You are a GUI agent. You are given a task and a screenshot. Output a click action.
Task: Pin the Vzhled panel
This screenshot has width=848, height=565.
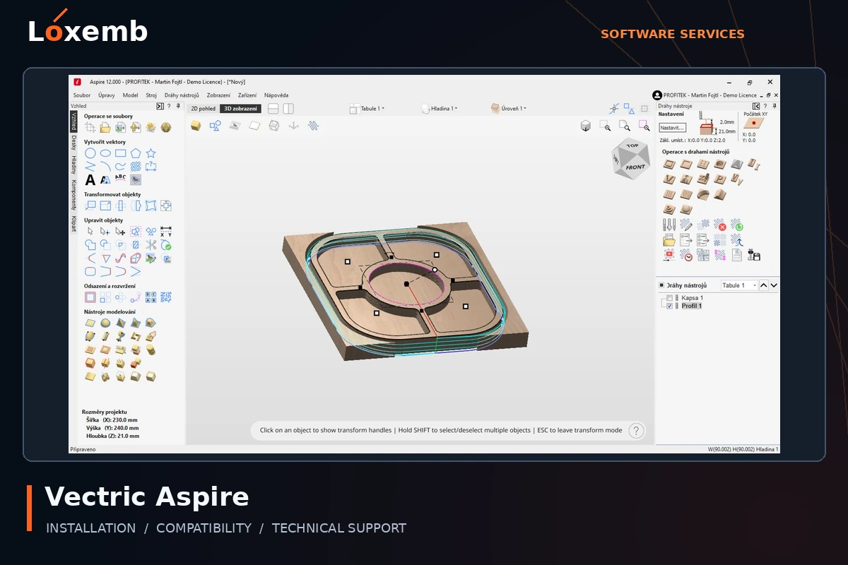tap(178, 106)
